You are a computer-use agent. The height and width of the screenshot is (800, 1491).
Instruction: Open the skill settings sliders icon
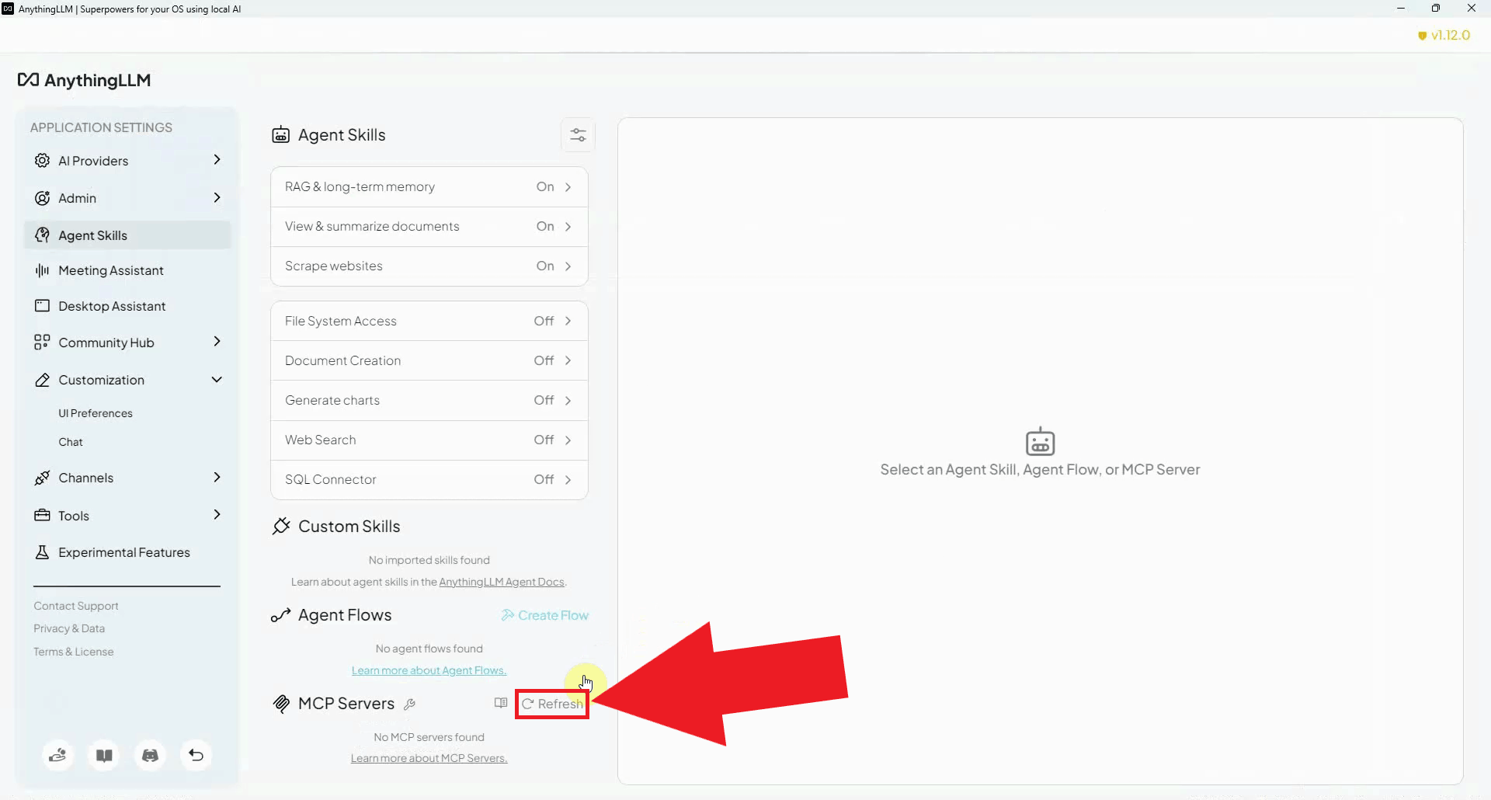[578, 135]
